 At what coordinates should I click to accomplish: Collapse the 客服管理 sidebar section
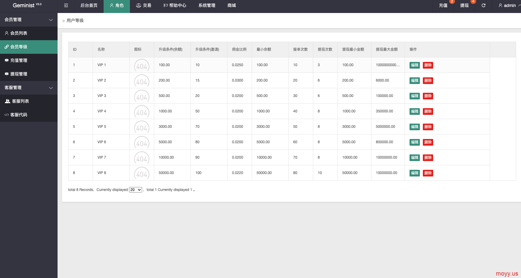pos(29,88)
